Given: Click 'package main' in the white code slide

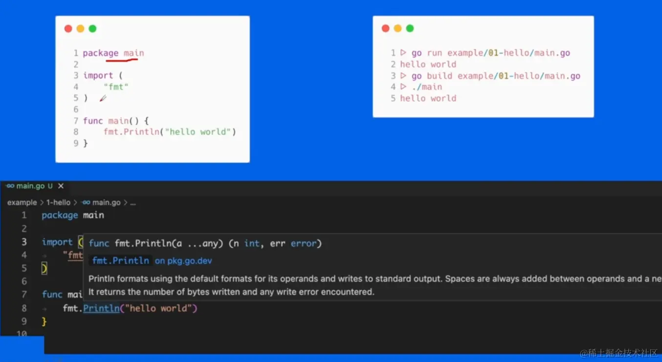Looking at the screenshot, I should [113, 53].
